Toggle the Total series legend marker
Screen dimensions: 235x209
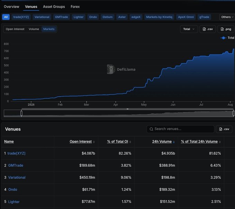tap(223, 38)
